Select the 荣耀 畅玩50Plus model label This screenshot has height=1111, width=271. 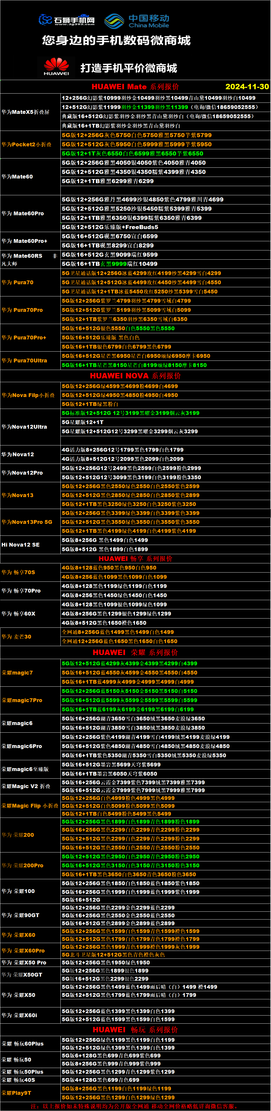tap(22, 1072)
